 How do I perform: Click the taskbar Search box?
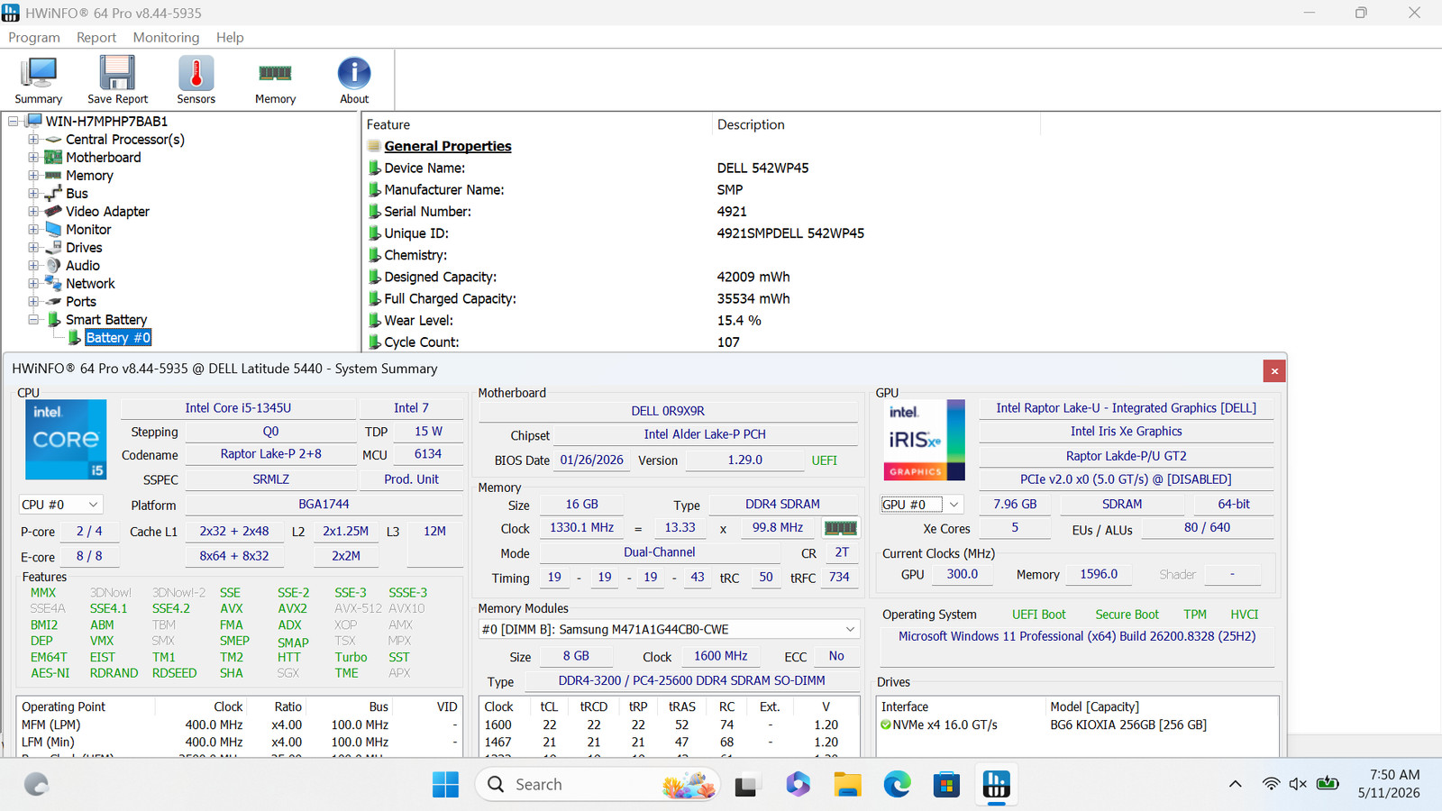pos(597,785)
